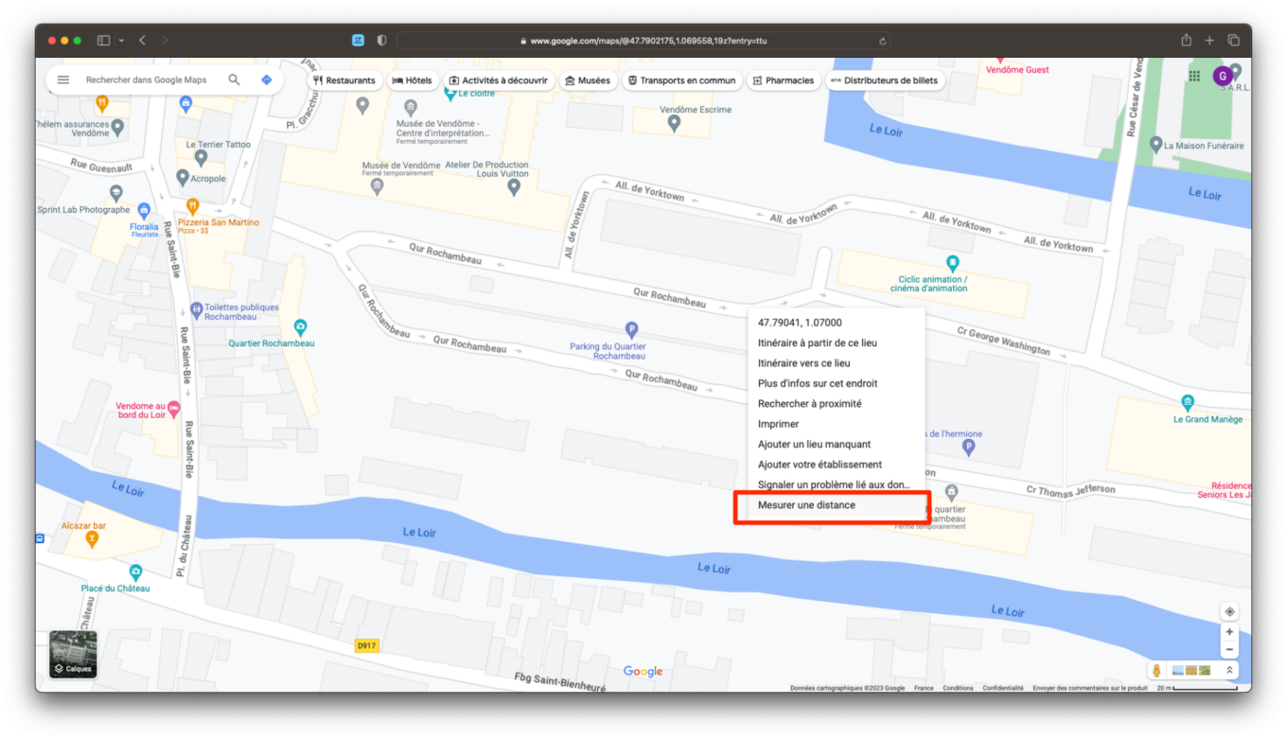Expand the imagery strip with double chevron
The height and width of the screenshot is (739, 1287).
pyautogui.click(x=1229, y=670)
